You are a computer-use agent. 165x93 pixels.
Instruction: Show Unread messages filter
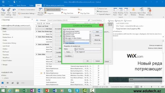pyautogui.click(x=43, y=20)
